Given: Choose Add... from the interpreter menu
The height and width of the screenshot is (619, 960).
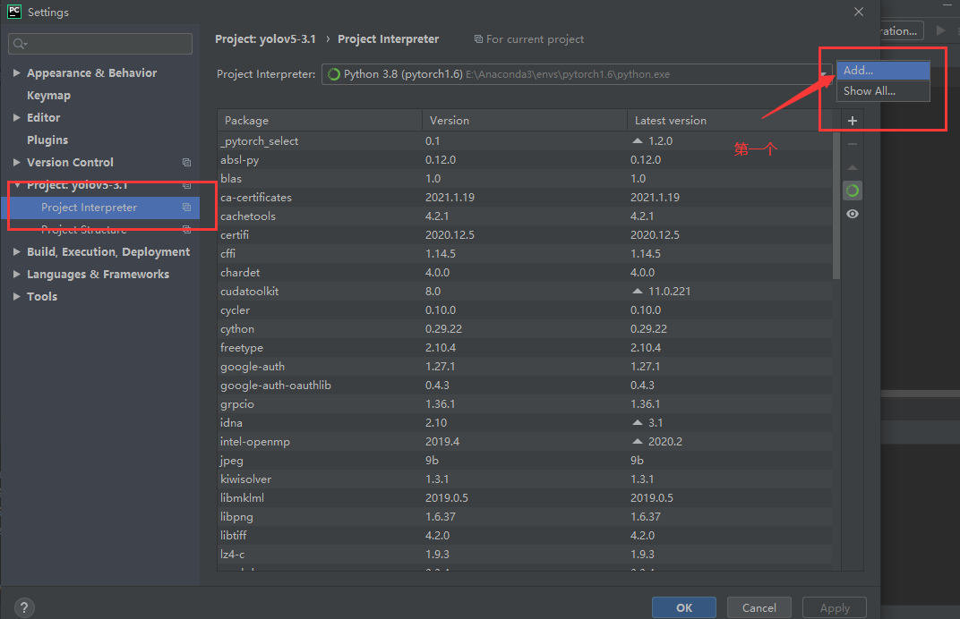Looking at the screenshot, I should [x=883, y=71].
